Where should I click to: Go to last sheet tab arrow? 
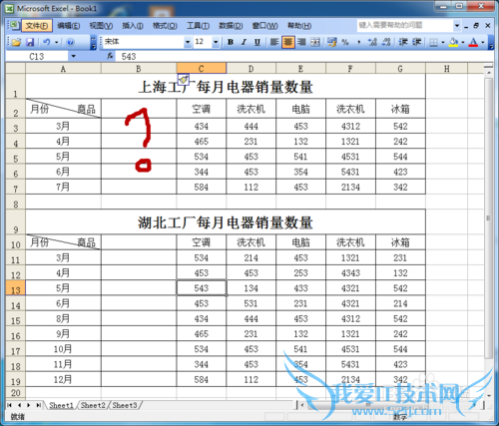pyautogui.click(x=39, y=405)
